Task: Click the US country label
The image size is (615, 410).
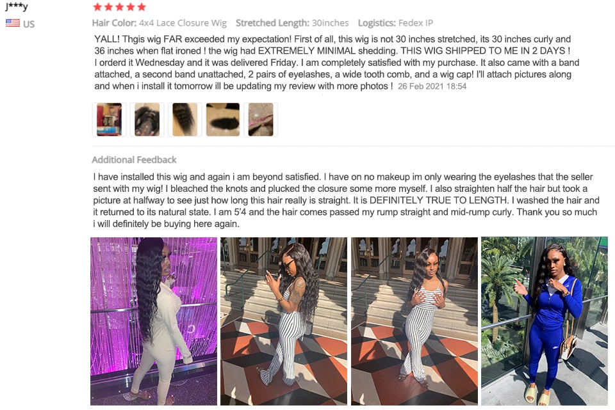Action: point(29,24)
